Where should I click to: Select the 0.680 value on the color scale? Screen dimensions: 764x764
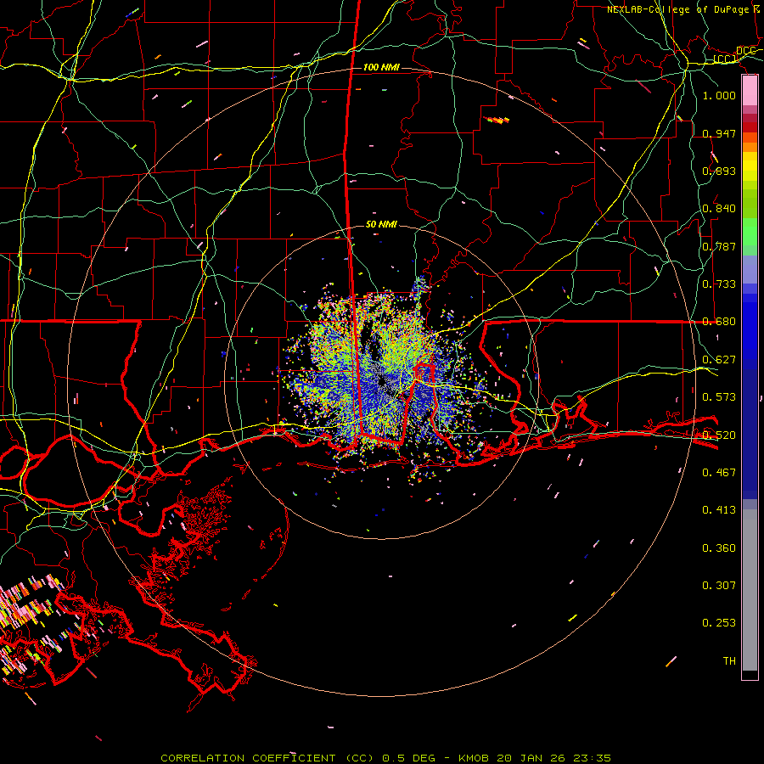[719, 322]
